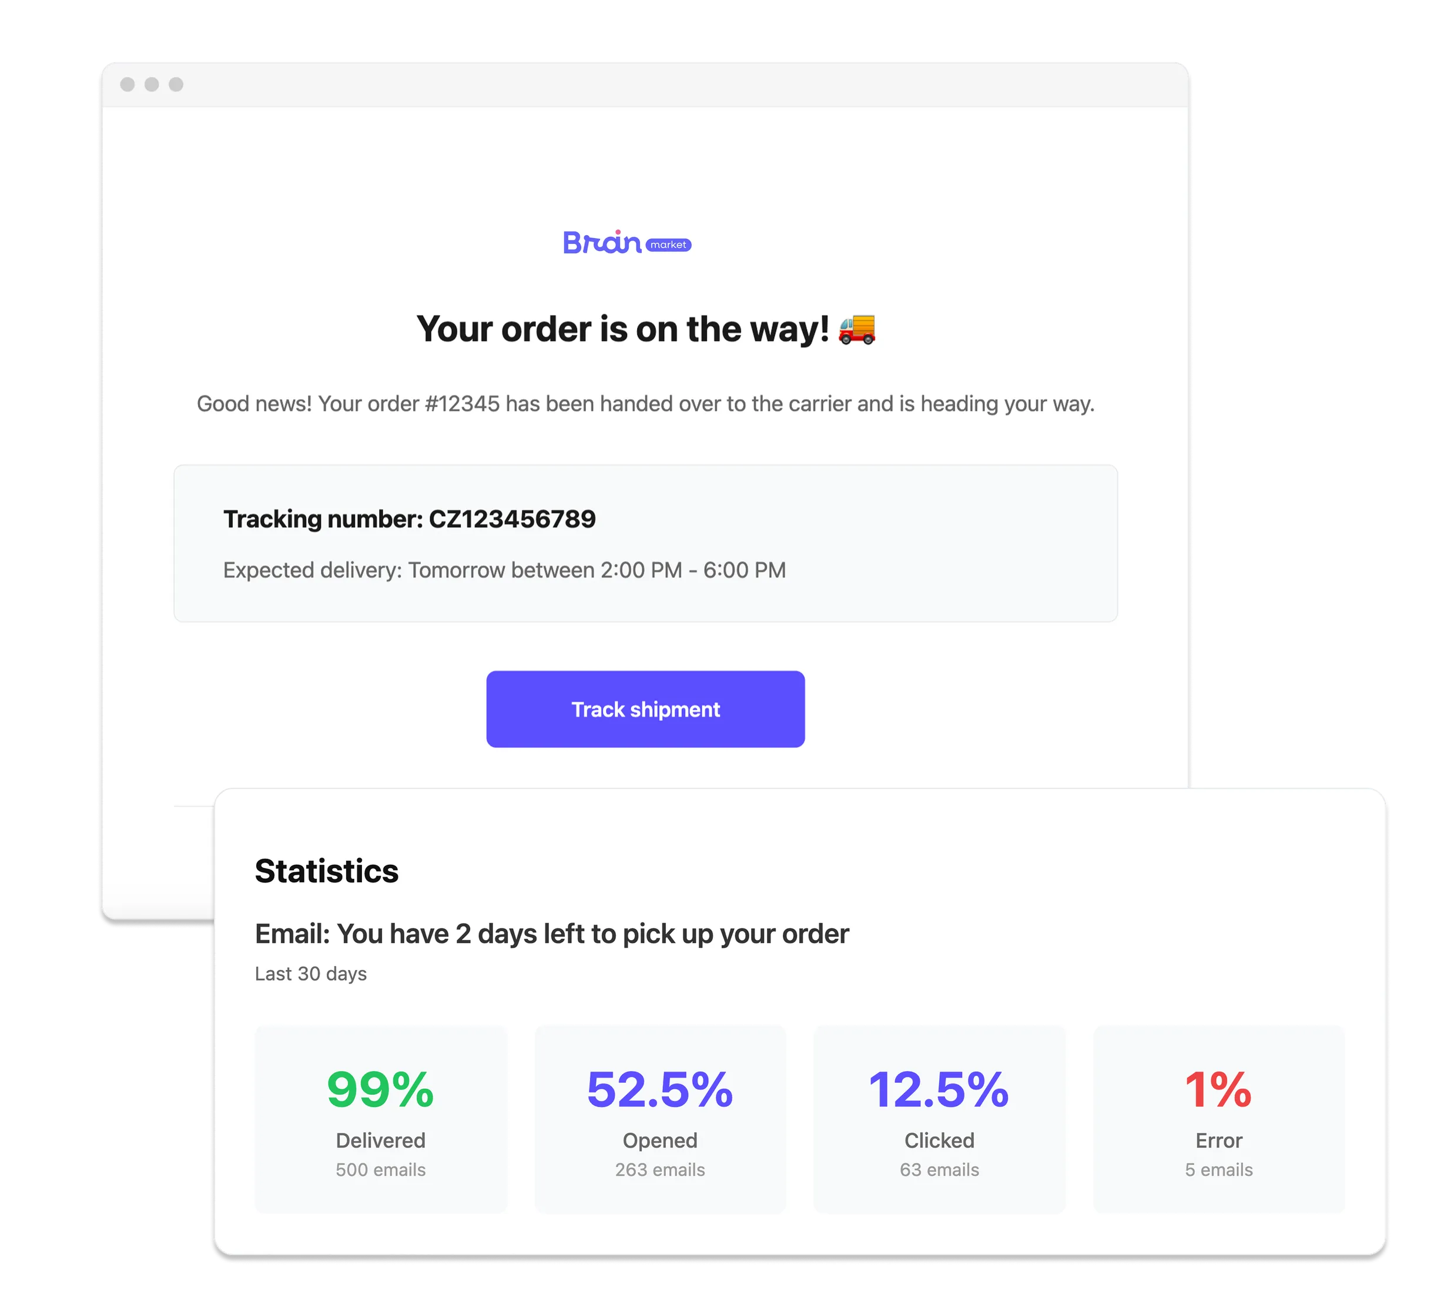This screenshot has height=1291, width=1434.
Task: Expand the Last 30 days period selector
Action: click(x=310, y=974)
